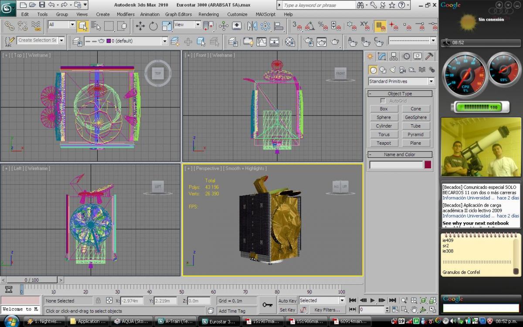Toggle Absolute/Offset transform type-in mode
The height and width of the screenshot is (327, 523).
(109, 300)
